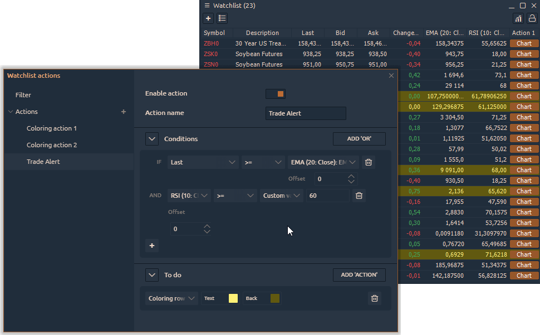
Task: Collapse the Conditions section
Action: click(152, 139)
